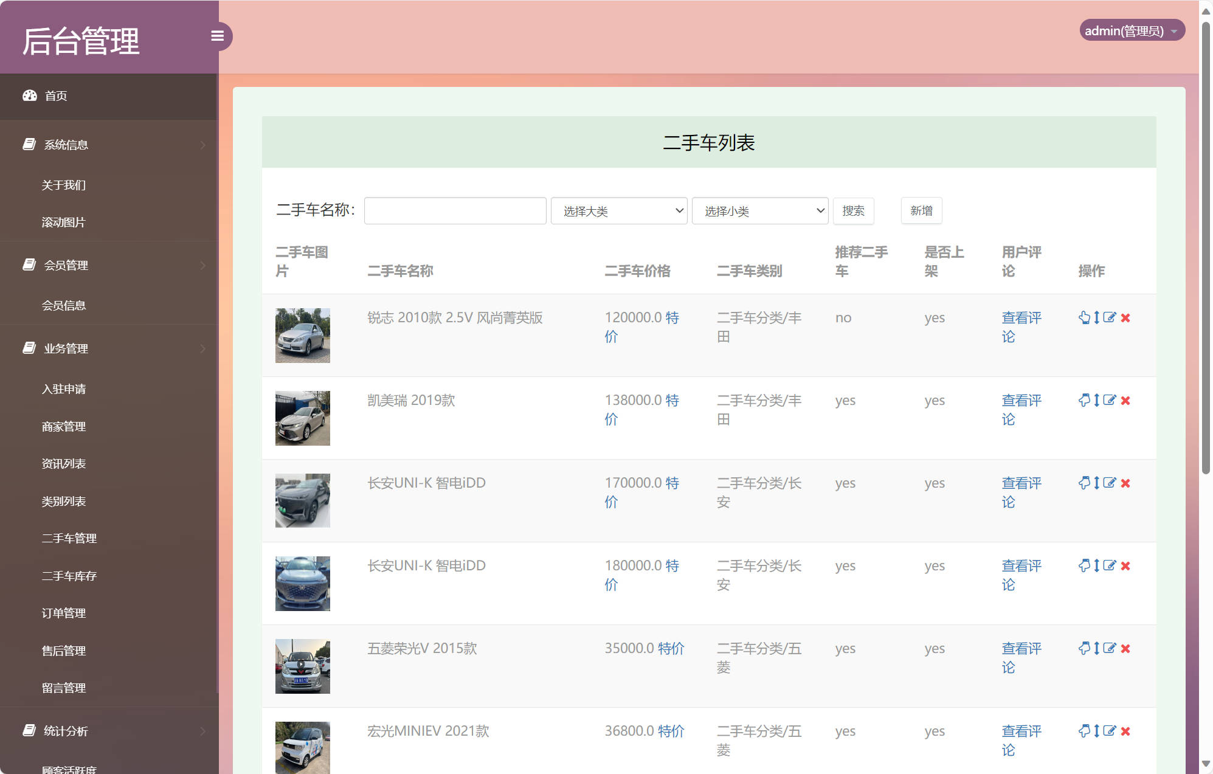This screenshot has height=774, width=1213.
Task: Open 查看评论 for 五菱荣光V 2015款
Action: click(1021, 657)
